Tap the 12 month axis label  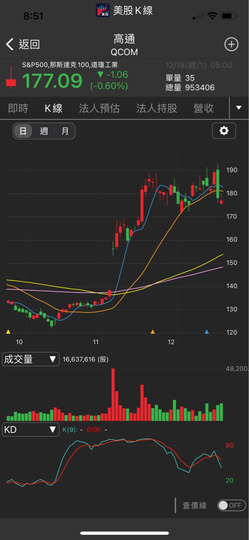[171, 342]
